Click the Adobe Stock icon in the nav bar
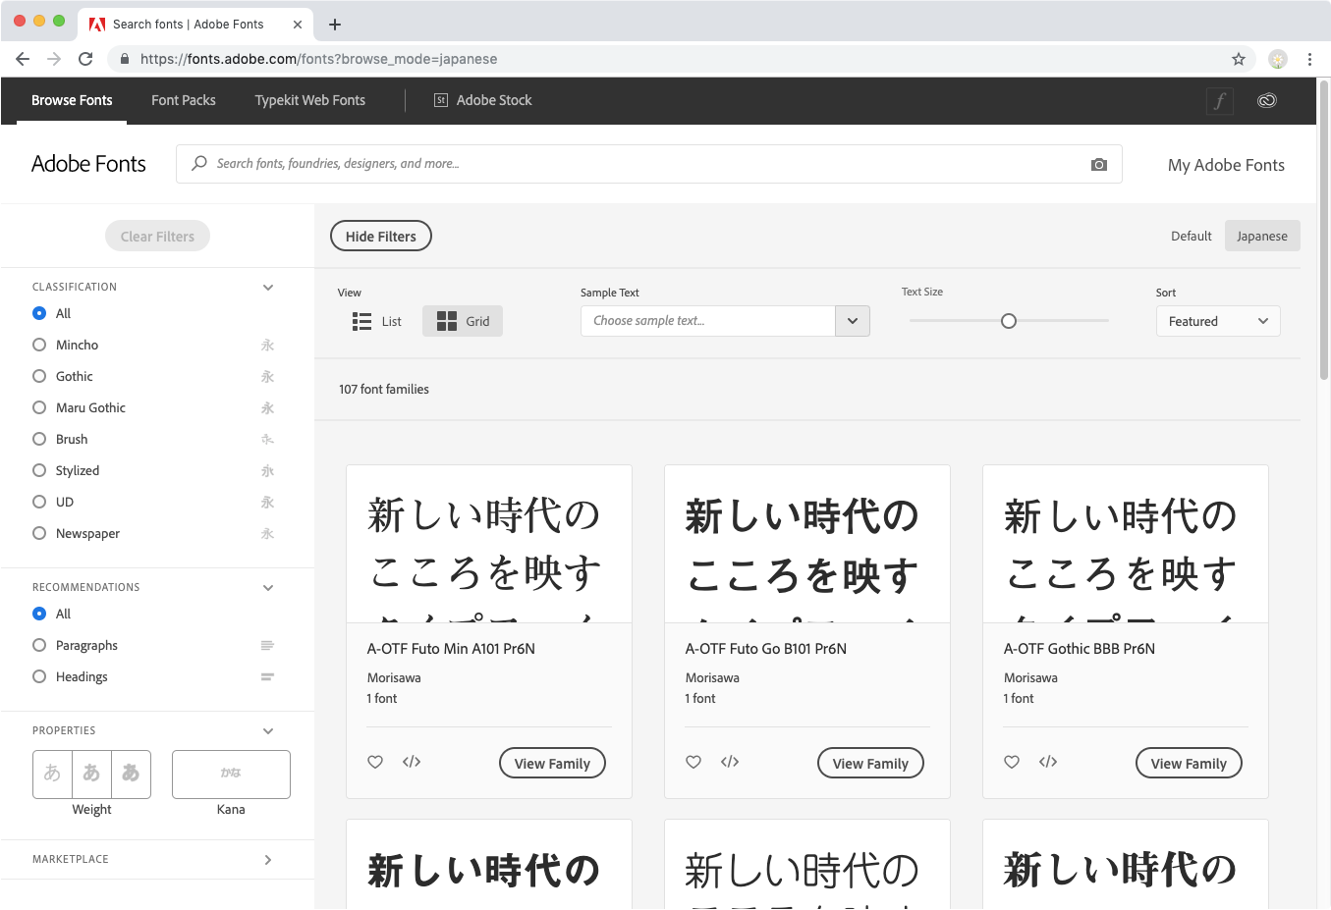 [x=441, y=100]
